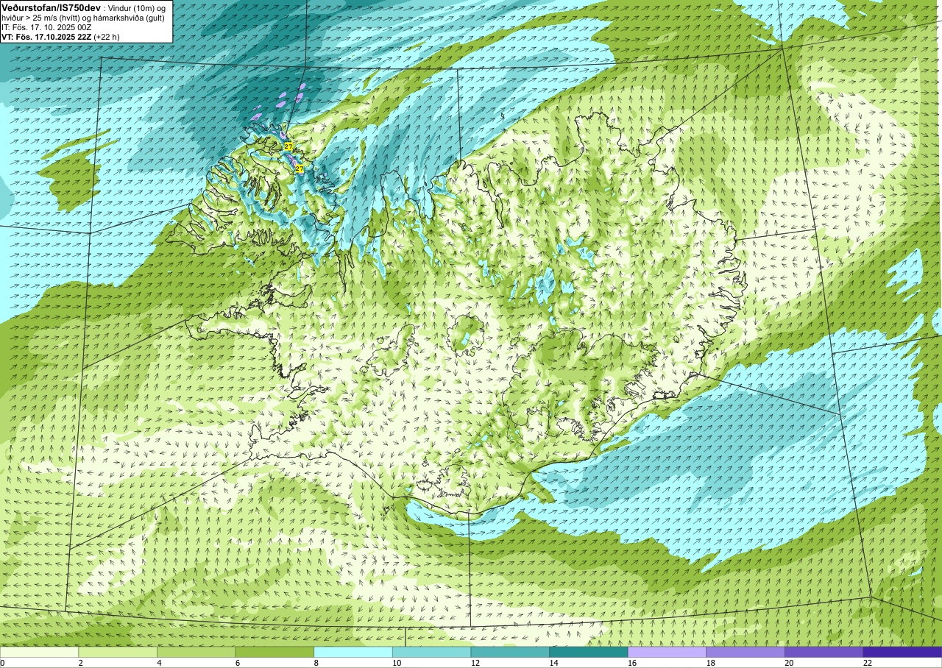
Task: Click the 'Veðurstofan/IS750dev' title text
Action: 51,7
